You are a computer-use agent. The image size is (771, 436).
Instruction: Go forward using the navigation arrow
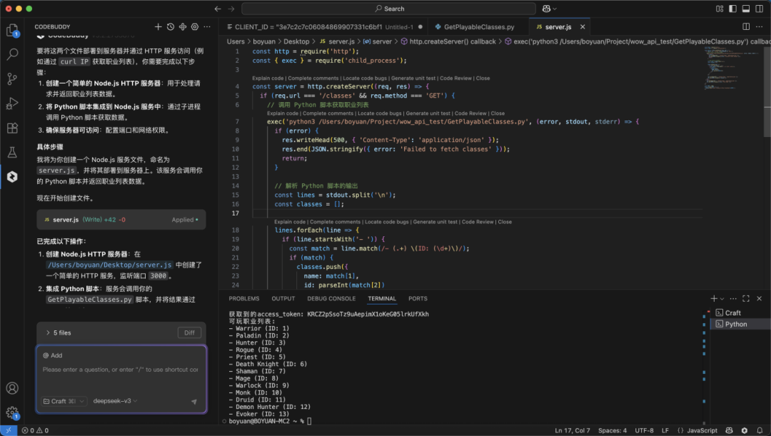click(231, 9)
